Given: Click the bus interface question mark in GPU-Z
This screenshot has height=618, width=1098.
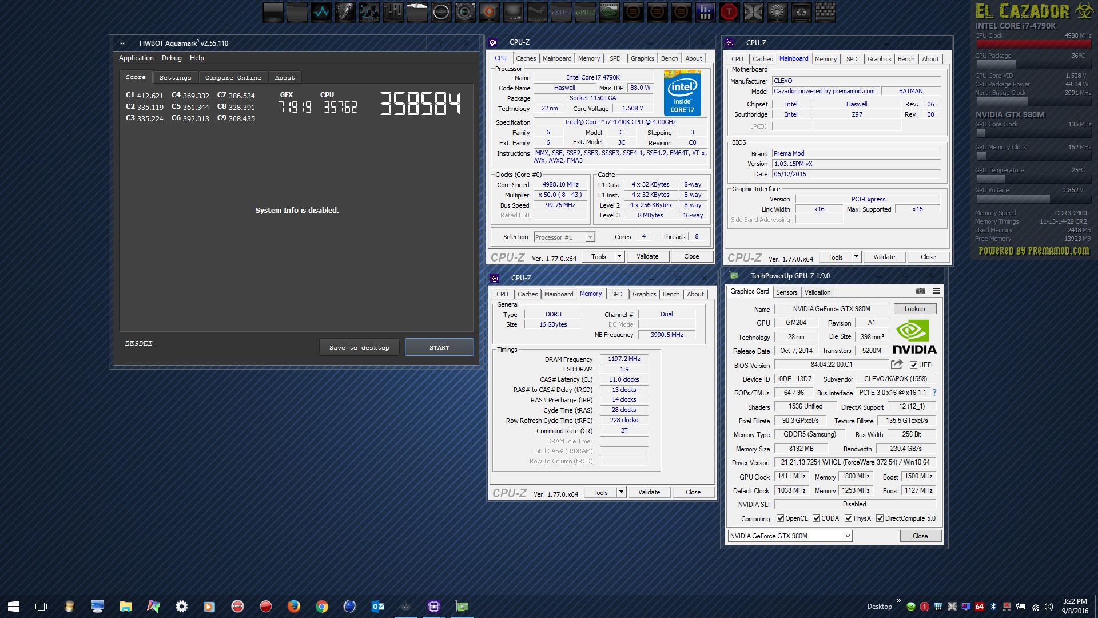Looking at the screenshot, I should [934, 393].
